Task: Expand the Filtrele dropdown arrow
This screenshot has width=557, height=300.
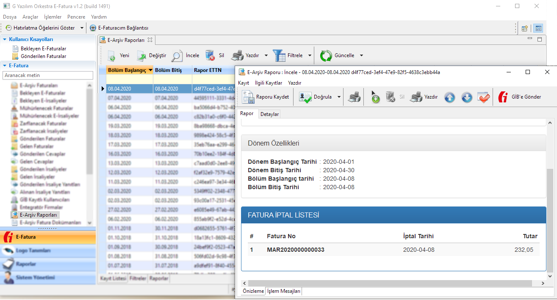Action: 310,55
